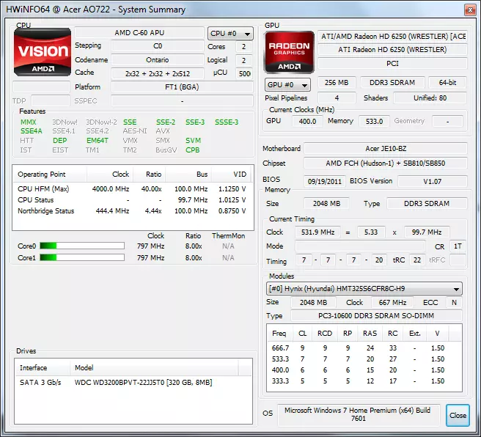481x437 pixels.
Task: Click the RAS column header
Action: click(370, 334)
